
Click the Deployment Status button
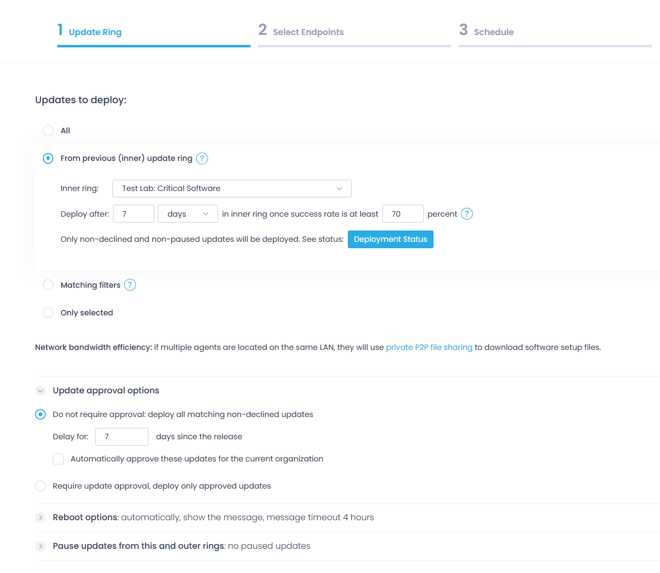pyautogui.click(x=391, y=239)
